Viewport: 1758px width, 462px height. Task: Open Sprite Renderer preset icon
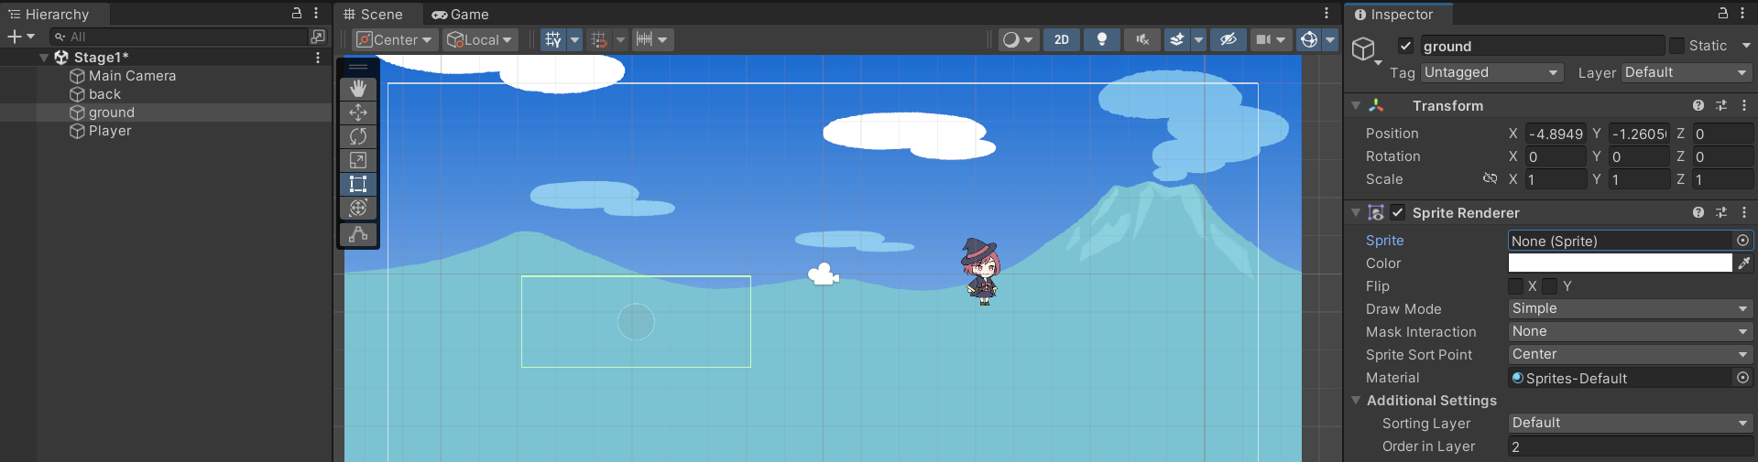[x=1721, y=212]
